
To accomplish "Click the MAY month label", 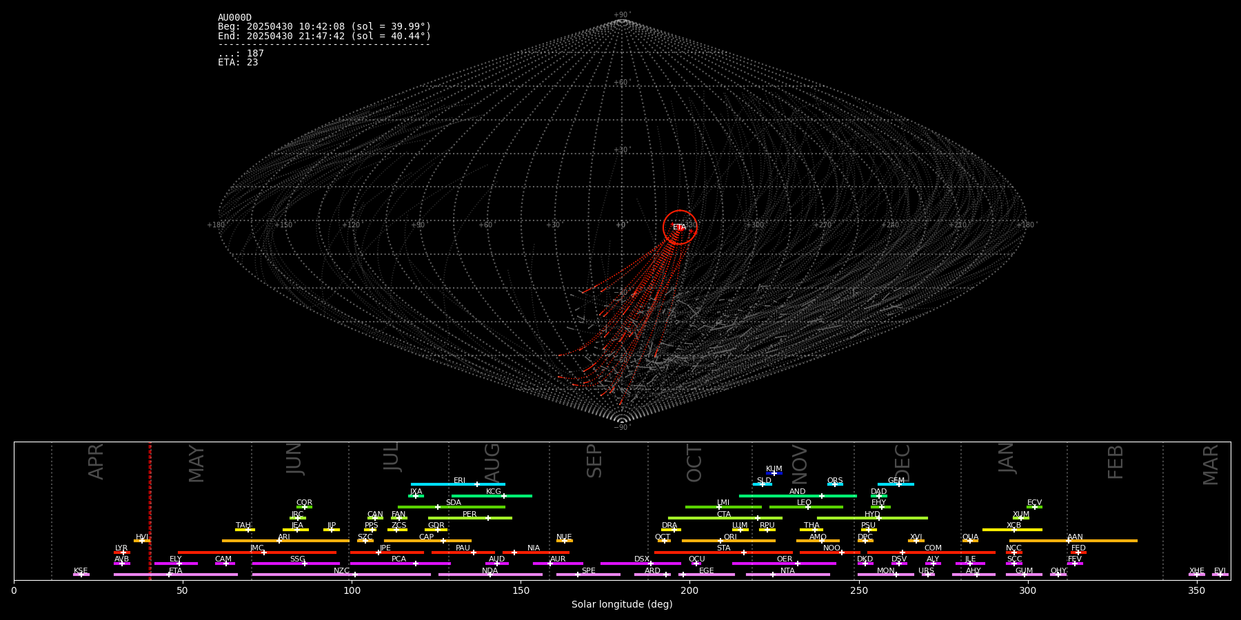I will pyautogui.click(x=197, y=464).
